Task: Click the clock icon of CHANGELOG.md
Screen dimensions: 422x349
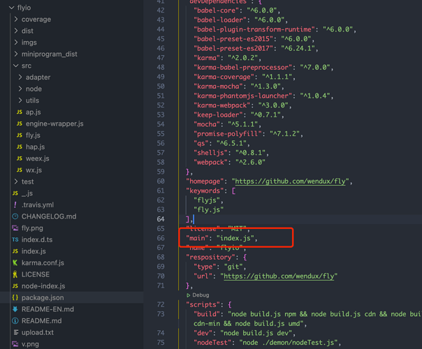Action: point(15,216)
